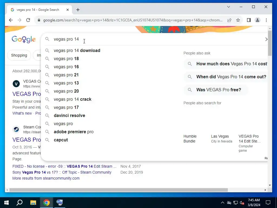This screenshot has width=277, height=208.
Task: Open File Explorer from the taskbar
Action: point(33,203)
